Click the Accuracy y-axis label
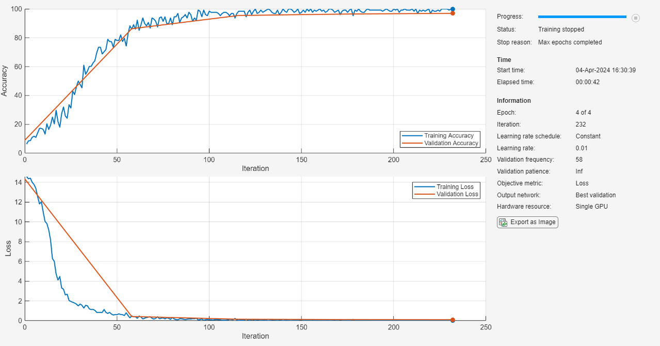This screenshot has width=660, height=346. click(5, 81)
